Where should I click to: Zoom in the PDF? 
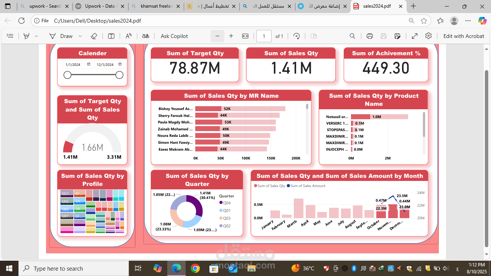(x=231, y=36)
